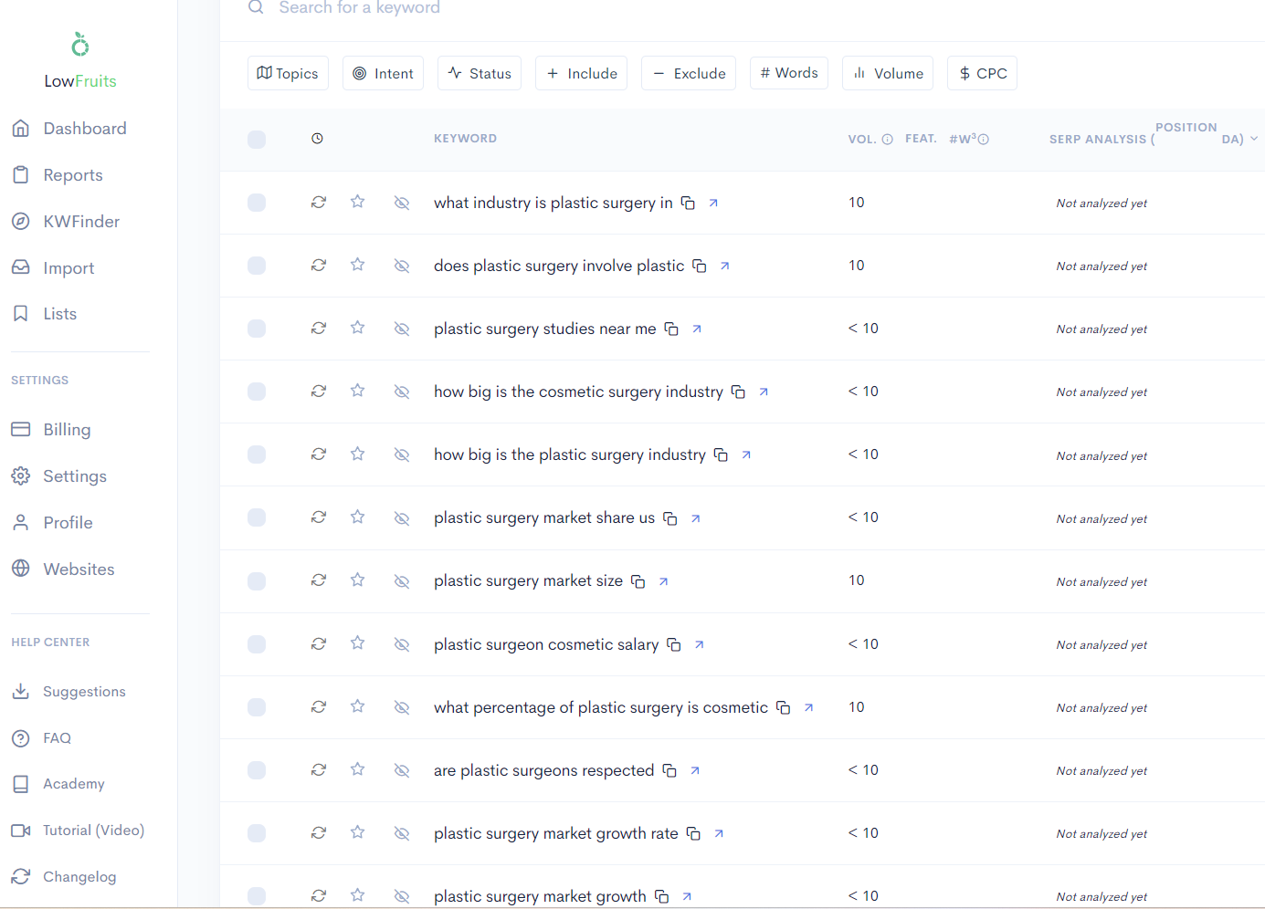Click the Exclude filter button
This screenshot has width=1265, height=909.
[690, 73]
